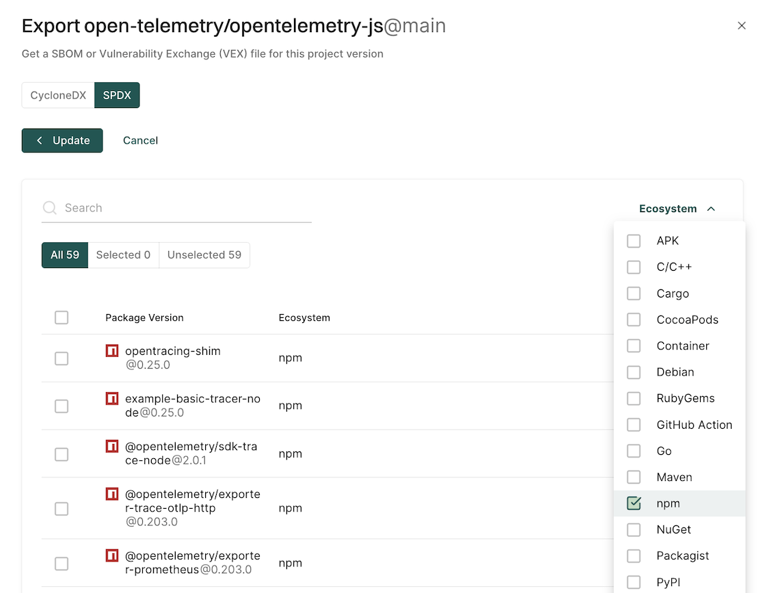Check the Cargo ecosystem filter
Viewport: 765px width, 593px height.
pyautogui.click(x=634, y=293)
